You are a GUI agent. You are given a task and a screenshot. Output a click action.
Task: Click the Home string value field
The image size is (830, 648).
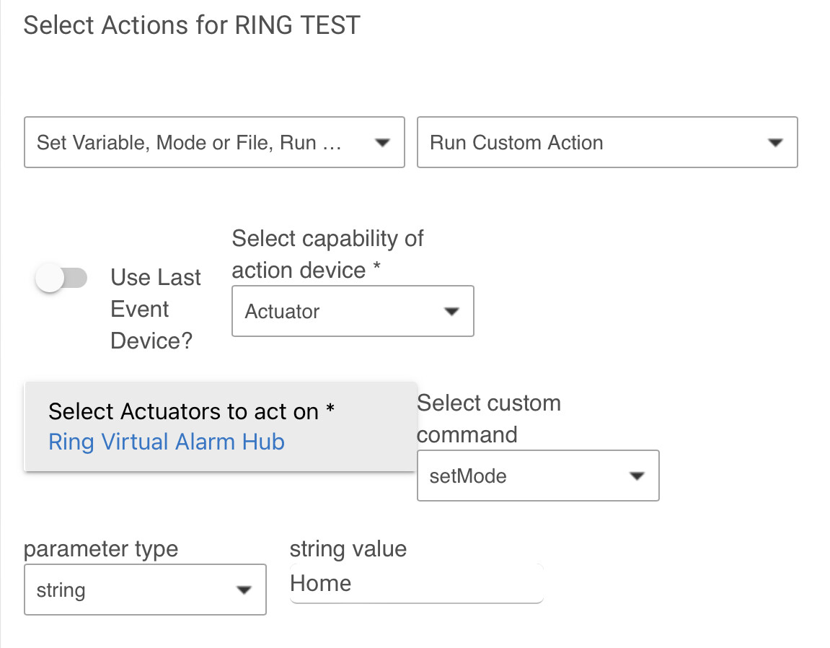[x=416, y=583]
